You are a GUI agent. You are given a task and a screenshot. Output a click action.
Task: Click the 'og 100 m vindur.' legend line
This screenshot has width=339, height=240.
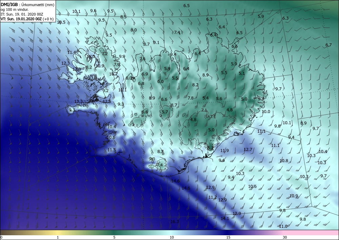click(15, 9)
